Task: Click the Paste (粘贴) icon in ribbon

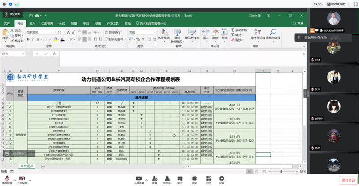Action: pyautogui.click(x=5, y=33)
